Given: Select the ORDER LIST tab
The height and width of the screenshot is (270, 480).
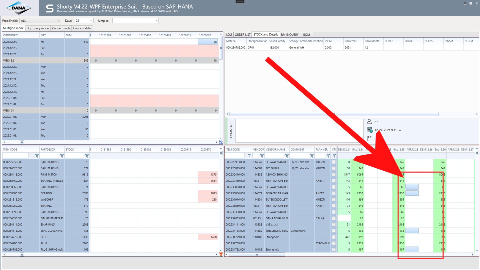Looking at the screenshot, I should coord(242,35).
